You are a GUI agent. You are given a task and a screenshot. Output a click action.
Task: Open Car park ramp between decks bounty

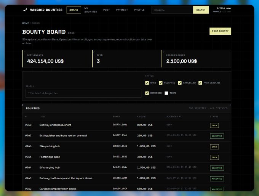pyautogui.click(x=58, y=189)
